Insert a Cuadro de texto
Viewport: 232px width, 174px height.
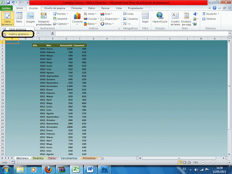(x=175, y=19)
